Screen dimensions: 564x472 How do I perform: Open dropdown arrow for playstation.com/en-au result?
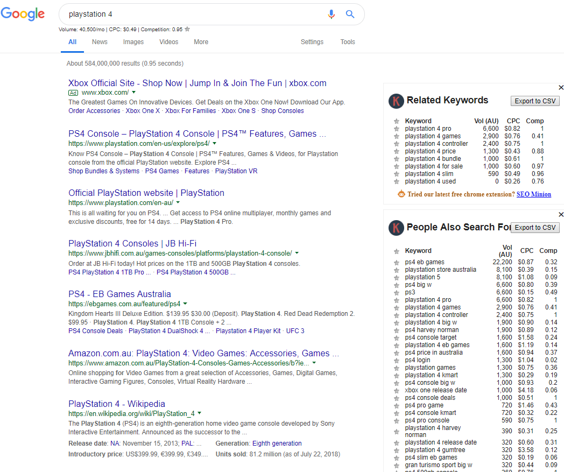pos(178,202)
